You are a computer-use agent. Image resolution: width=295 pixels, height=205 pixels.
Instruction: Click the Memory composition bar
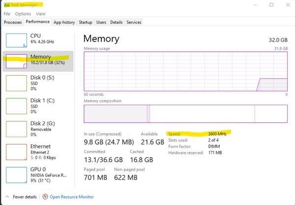point(185,114)
